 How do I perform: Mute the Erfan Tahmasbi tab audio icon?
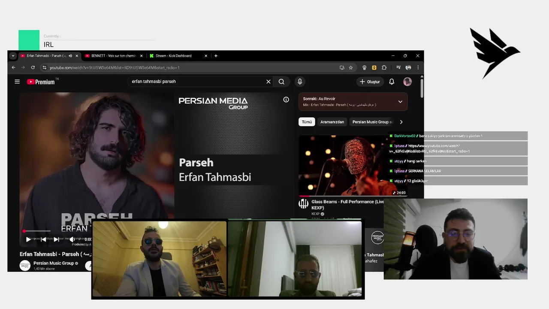[70, 56]
